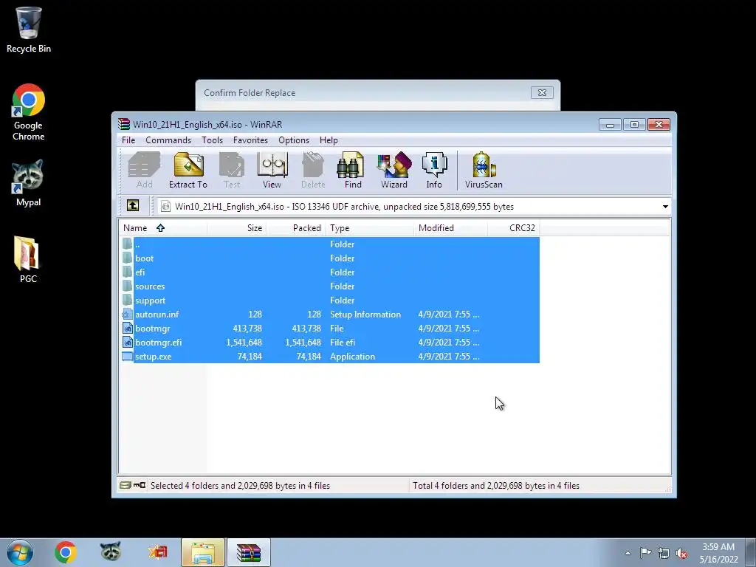Click the Show desktop button in taskbar

click(751, 552)
